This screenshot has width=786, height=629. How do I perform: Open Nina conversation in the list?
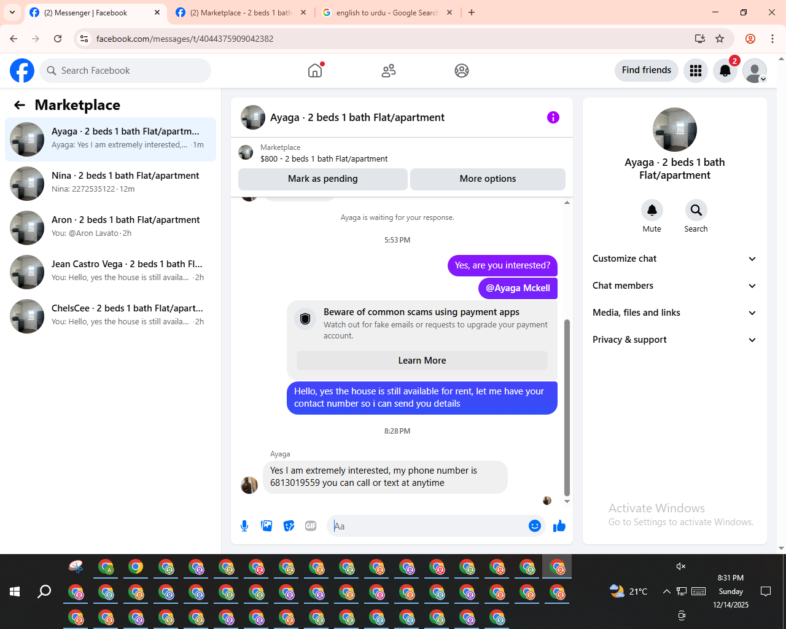tap(111, 184)
